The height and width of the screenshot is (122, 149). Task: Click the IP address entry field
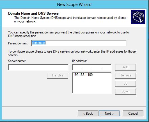click(x=92, y=67)
